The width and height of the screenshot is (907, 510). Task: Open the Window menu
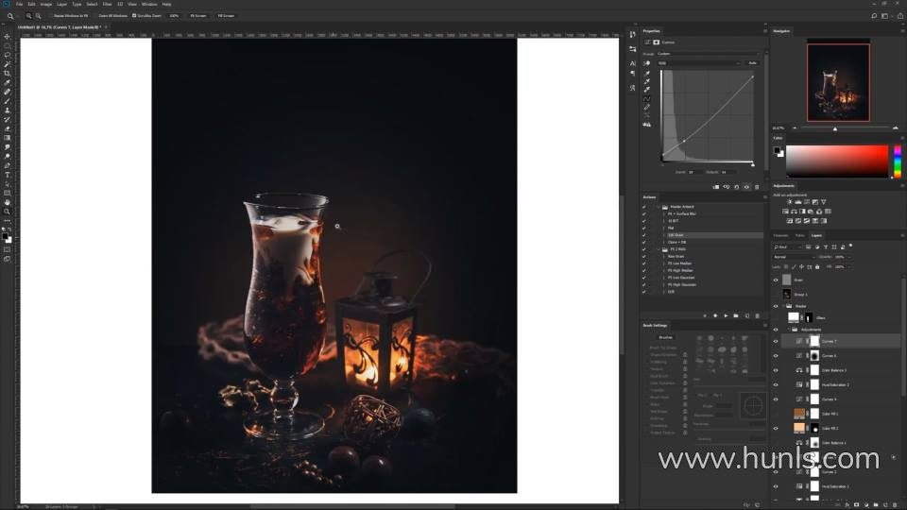tap(149, 4)
